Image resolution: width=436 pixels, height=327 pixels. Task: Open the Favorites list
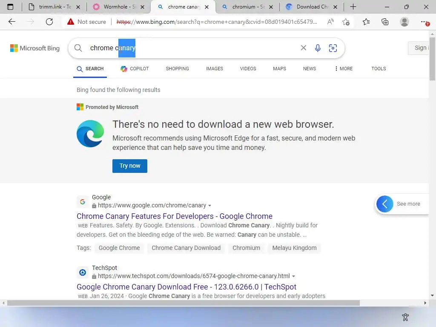pyautogui.click(x=366, y=22)
